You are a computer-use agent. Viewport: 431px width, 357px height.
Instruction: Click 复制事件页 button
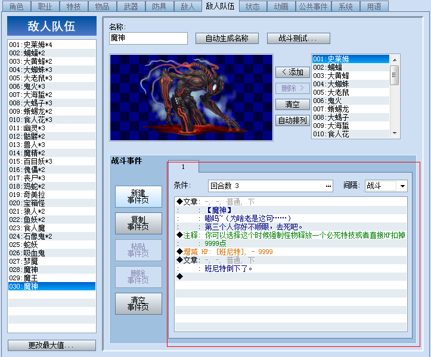pyautogui.click(x=138, y=223)
